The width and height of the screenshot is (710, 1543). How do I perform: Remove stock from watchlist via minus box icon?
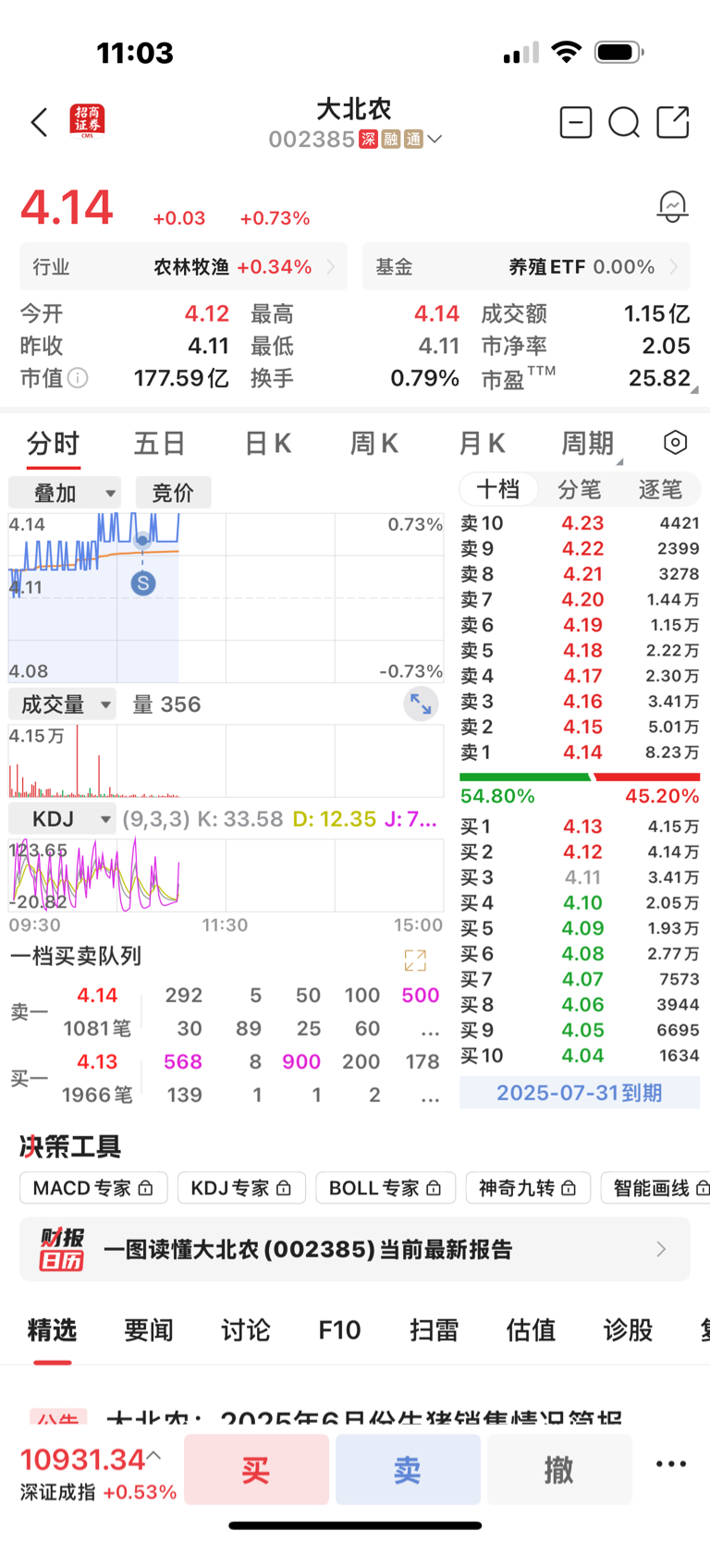click(575, 122)
